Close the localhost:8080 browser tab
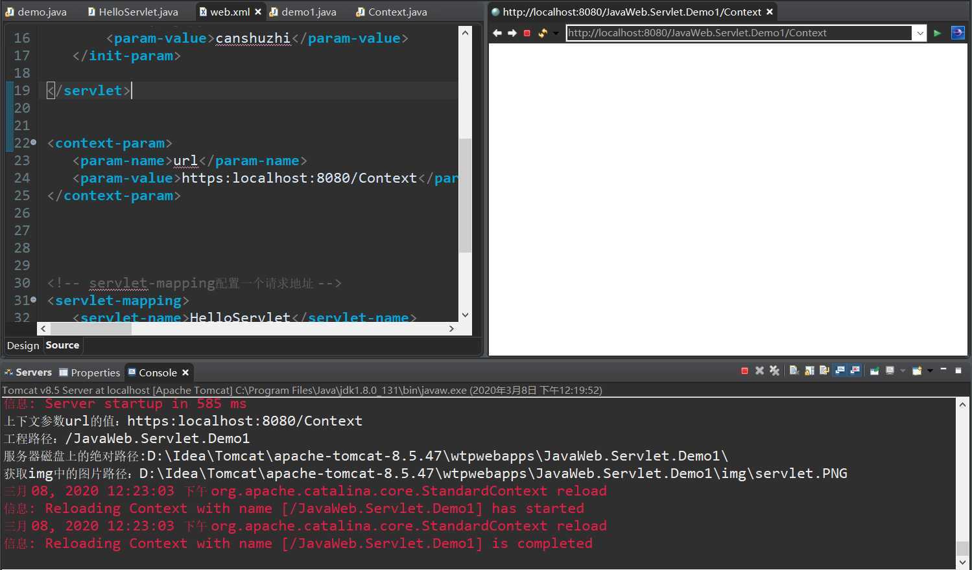 (770, 12)
